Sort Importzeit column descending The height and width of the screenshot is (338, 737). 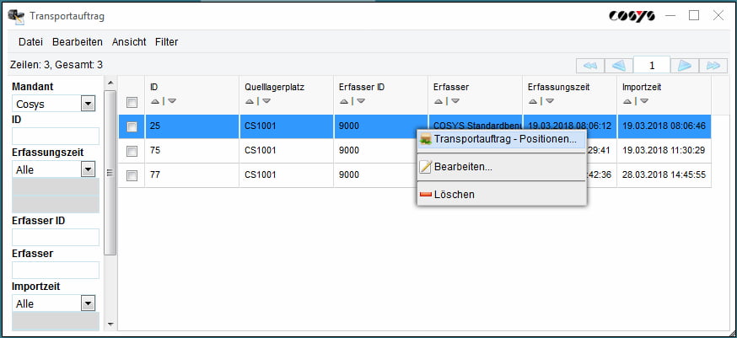pyautogui.click(x=644, y=100)
